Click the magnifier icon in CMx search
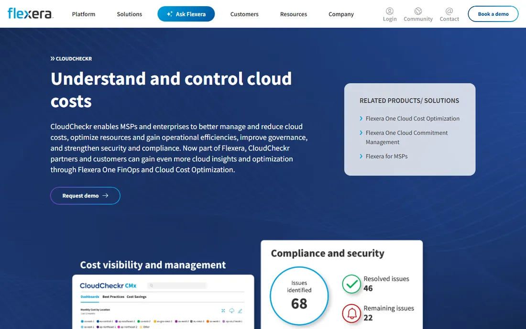This screenshot has width=526, height=329. coord(152,285)
